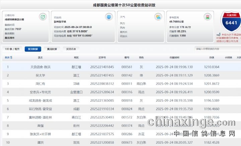Image resolution: width=241 pixels, height=146 pixels.
Task: Open the 100 条/每页 page size dropdown
Action: 12,49
